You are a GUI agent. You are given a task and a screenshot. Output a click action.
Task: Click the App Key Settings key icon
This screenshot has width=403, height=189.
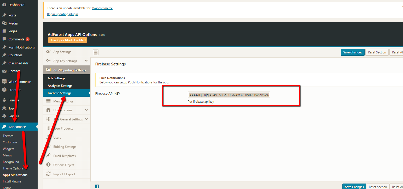click(x=48, y=61)
